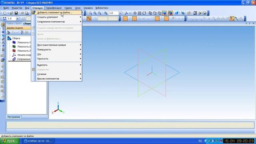Click the step icon left of the 1.0 field

[x=4, y=19]
